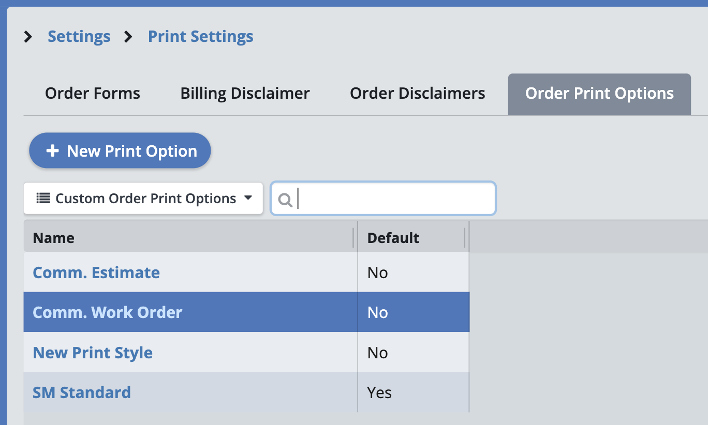The height and width of the screenshot is (425, 708).
Task: Open the New Print Style option
Action: click(93, 353)
